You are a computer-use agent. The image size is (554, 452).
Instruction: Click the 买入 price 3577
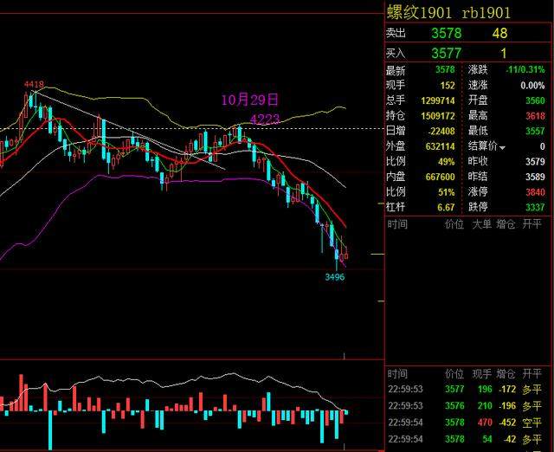pyautogui.click(x=447, y=54)
